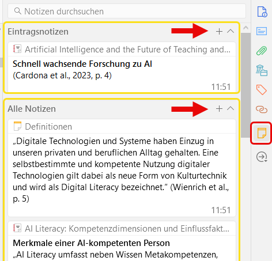272x261 pixels.
Task: Open the Attachments paperclip icon
Action: click(262, 51)
